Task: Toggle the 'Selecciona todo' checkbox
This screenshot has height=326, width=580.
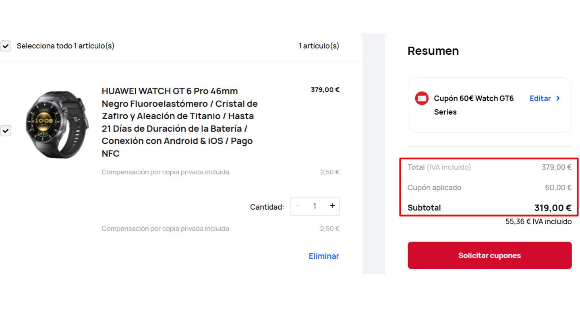Action: [5, 46]
